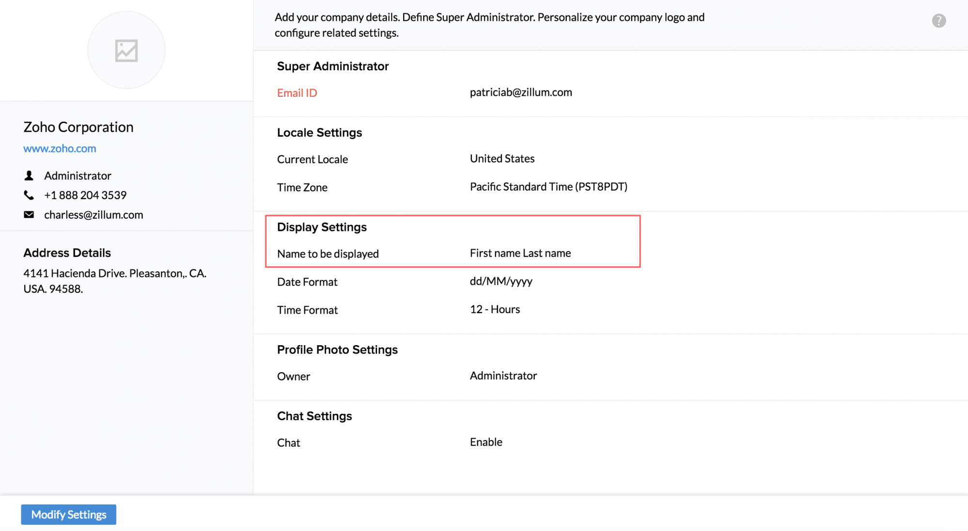This screenshot has width=968, height=531.
Task: Click the Pacific Standard Time zone value
Action: [548, 187]
